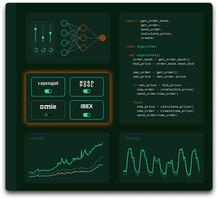Click the class Algorithm code line
Screen dimensions: 218x199
coord(141,47)
